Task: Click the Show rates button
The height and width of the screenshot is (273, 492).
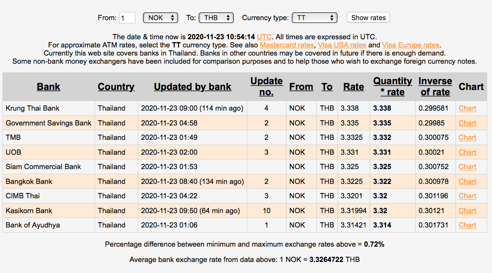Action: point(368,18)
